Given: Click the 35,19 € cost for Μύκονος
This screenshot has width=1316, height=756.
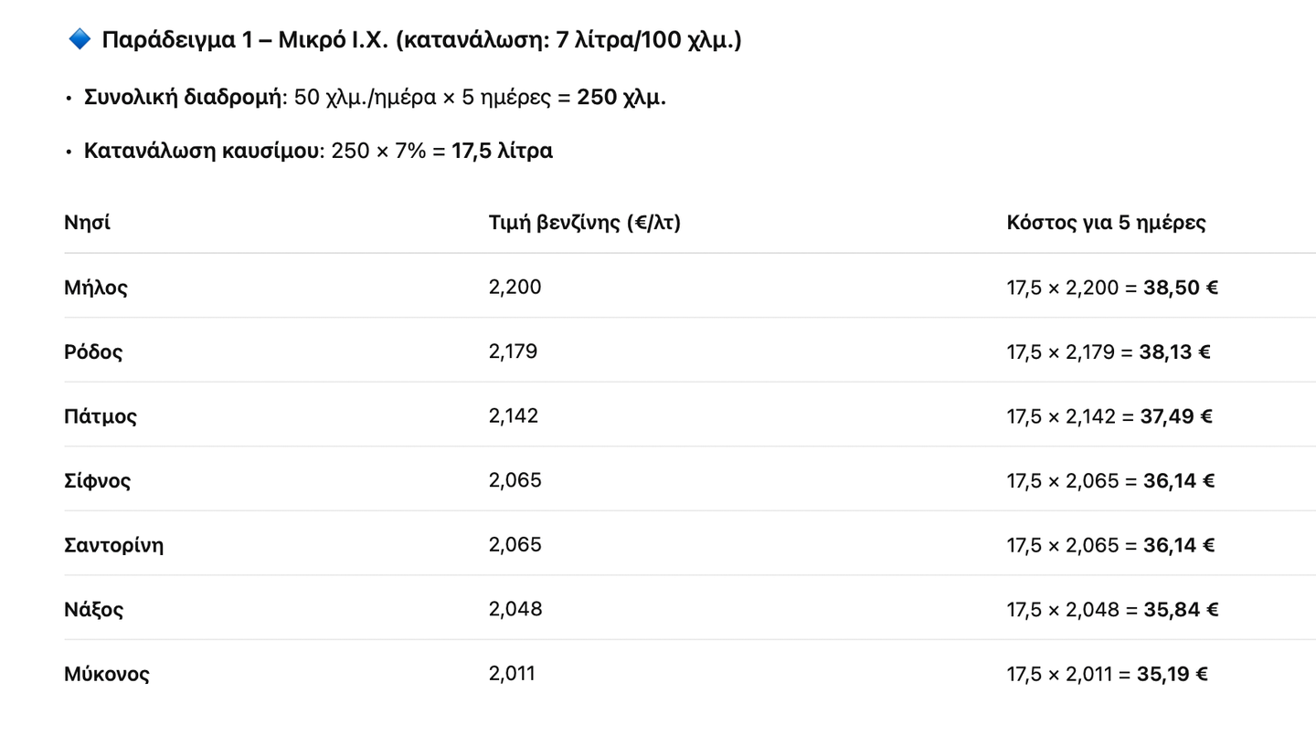Looking at the screenshot, I should click(1173, 675).
